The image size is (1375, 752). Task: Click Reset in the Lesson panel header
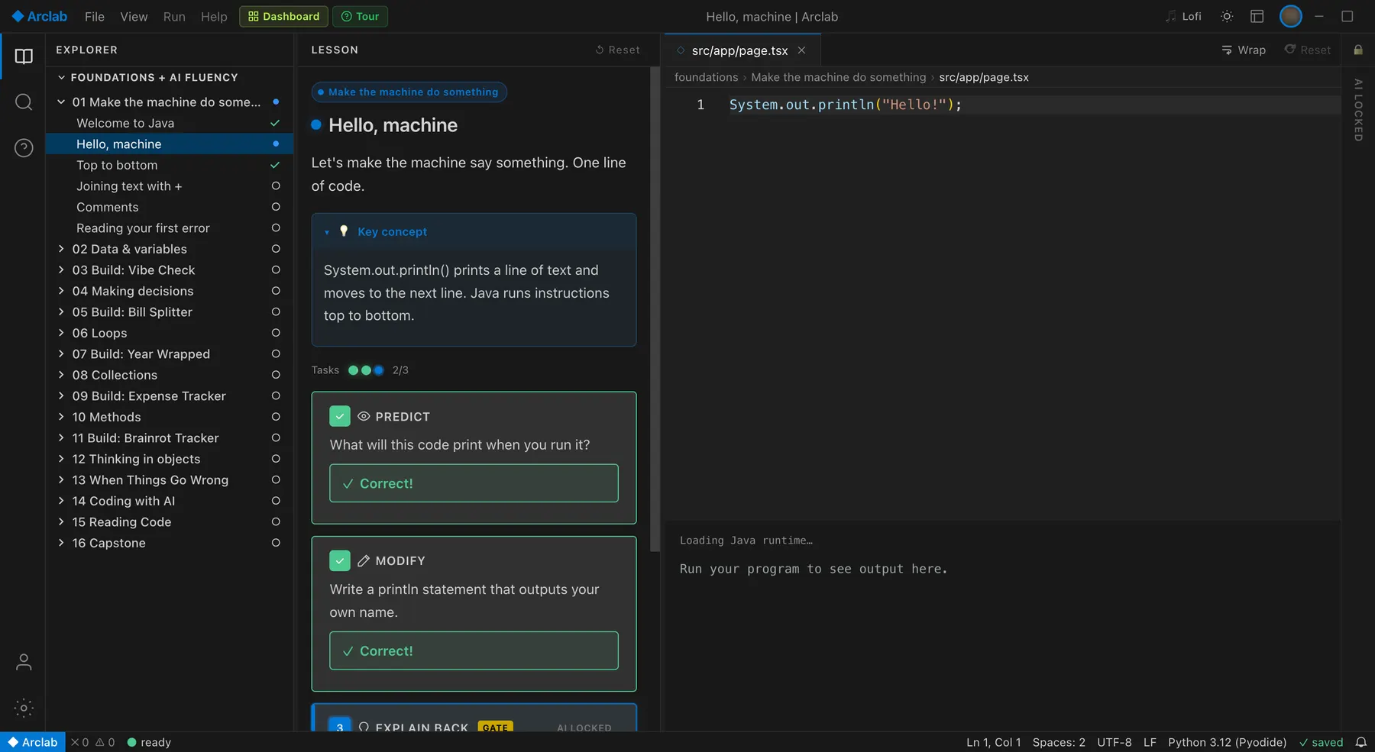(618, 50)
